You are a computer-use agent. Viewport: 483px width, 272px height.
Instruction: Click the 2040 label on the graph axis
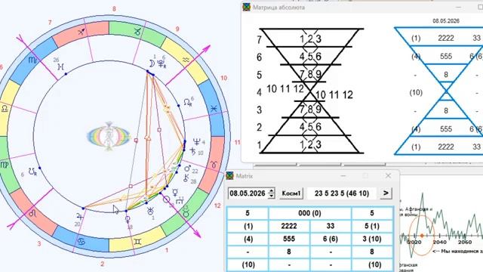[x=439, y=242]
